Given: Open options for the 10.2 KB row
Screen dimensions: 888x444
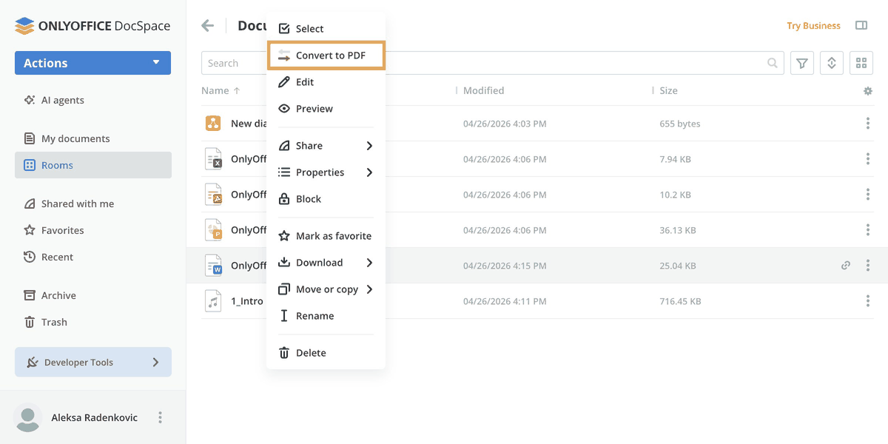Looking at the screenshot, I should coord(868,195).
